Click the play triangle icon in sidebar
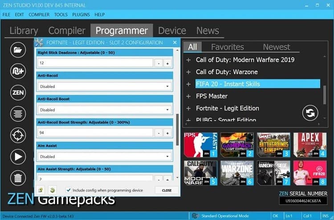This screenshot has height=220, width=334. pos(18,157)
